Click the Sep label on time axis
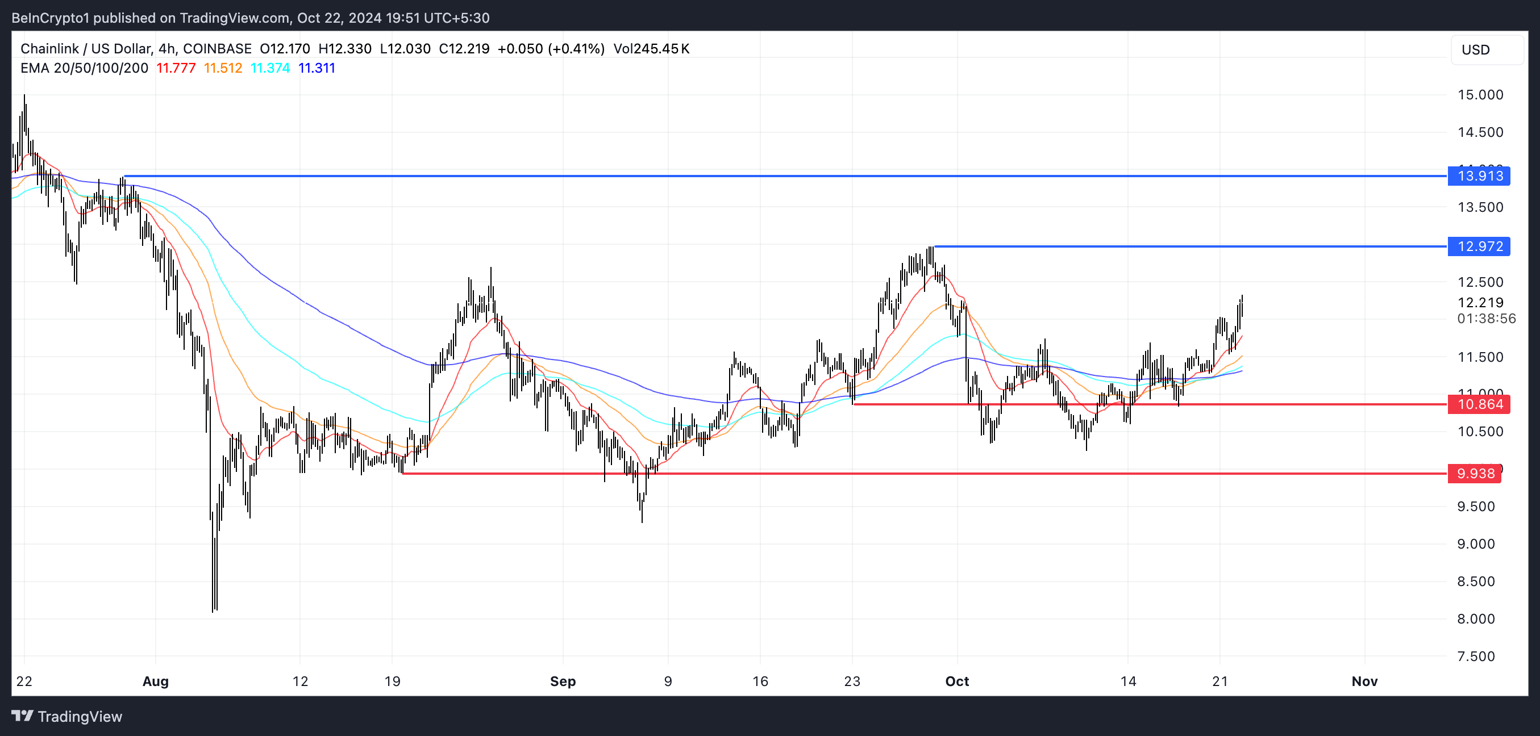The image size is (1540, 736). tap(563, 681)
